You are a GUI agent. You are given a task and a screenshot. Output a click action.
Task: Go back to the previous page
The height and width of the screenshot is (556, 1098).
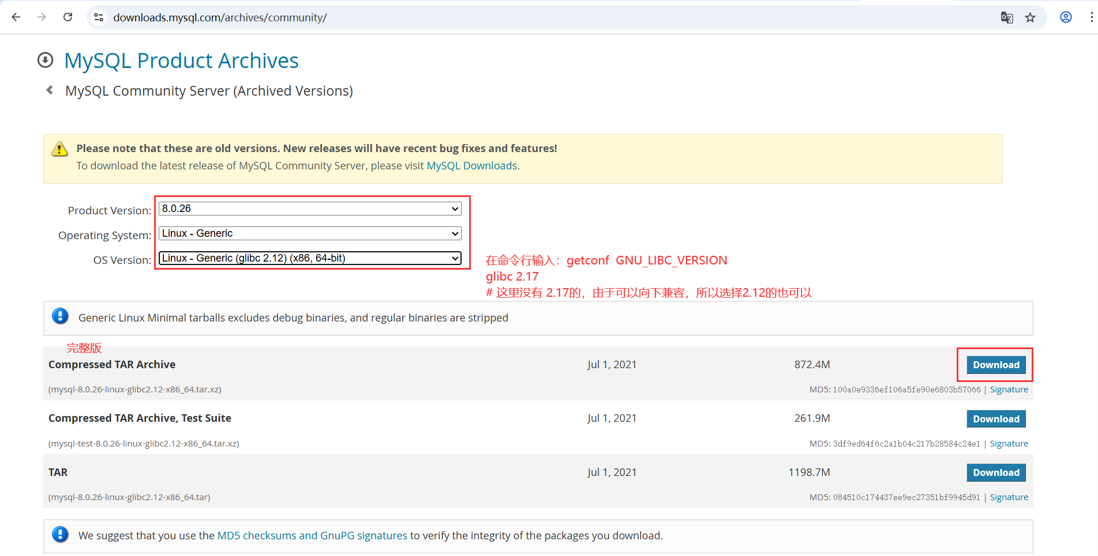(x=16, y=17)
